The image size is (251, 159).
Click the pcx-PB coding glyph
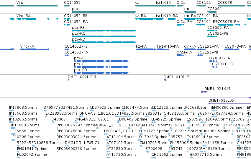(x=101, y=61)
